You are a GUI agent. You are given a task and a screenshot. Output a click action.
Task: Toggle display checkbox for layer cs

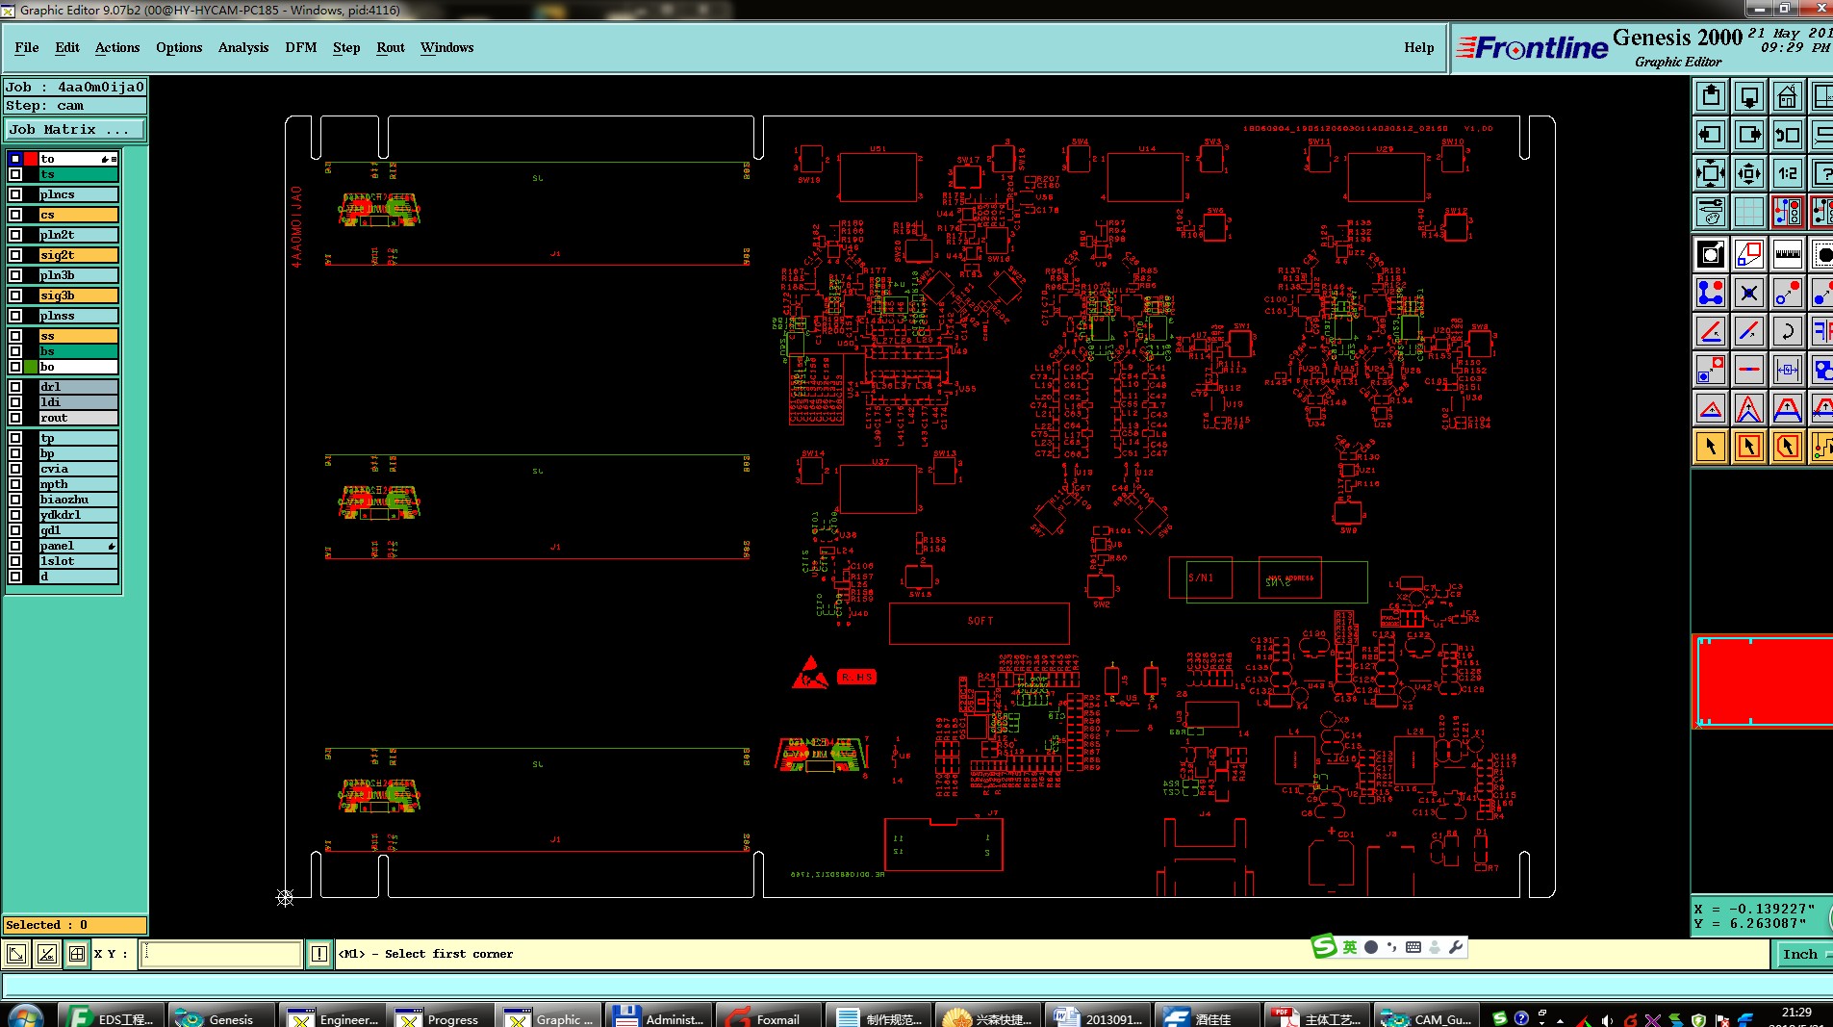pos(15,215)
